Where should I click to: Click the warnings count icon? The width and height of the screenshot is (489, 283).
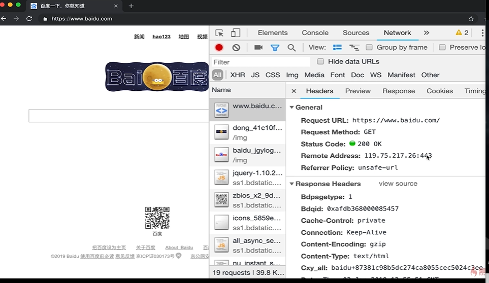462,32
